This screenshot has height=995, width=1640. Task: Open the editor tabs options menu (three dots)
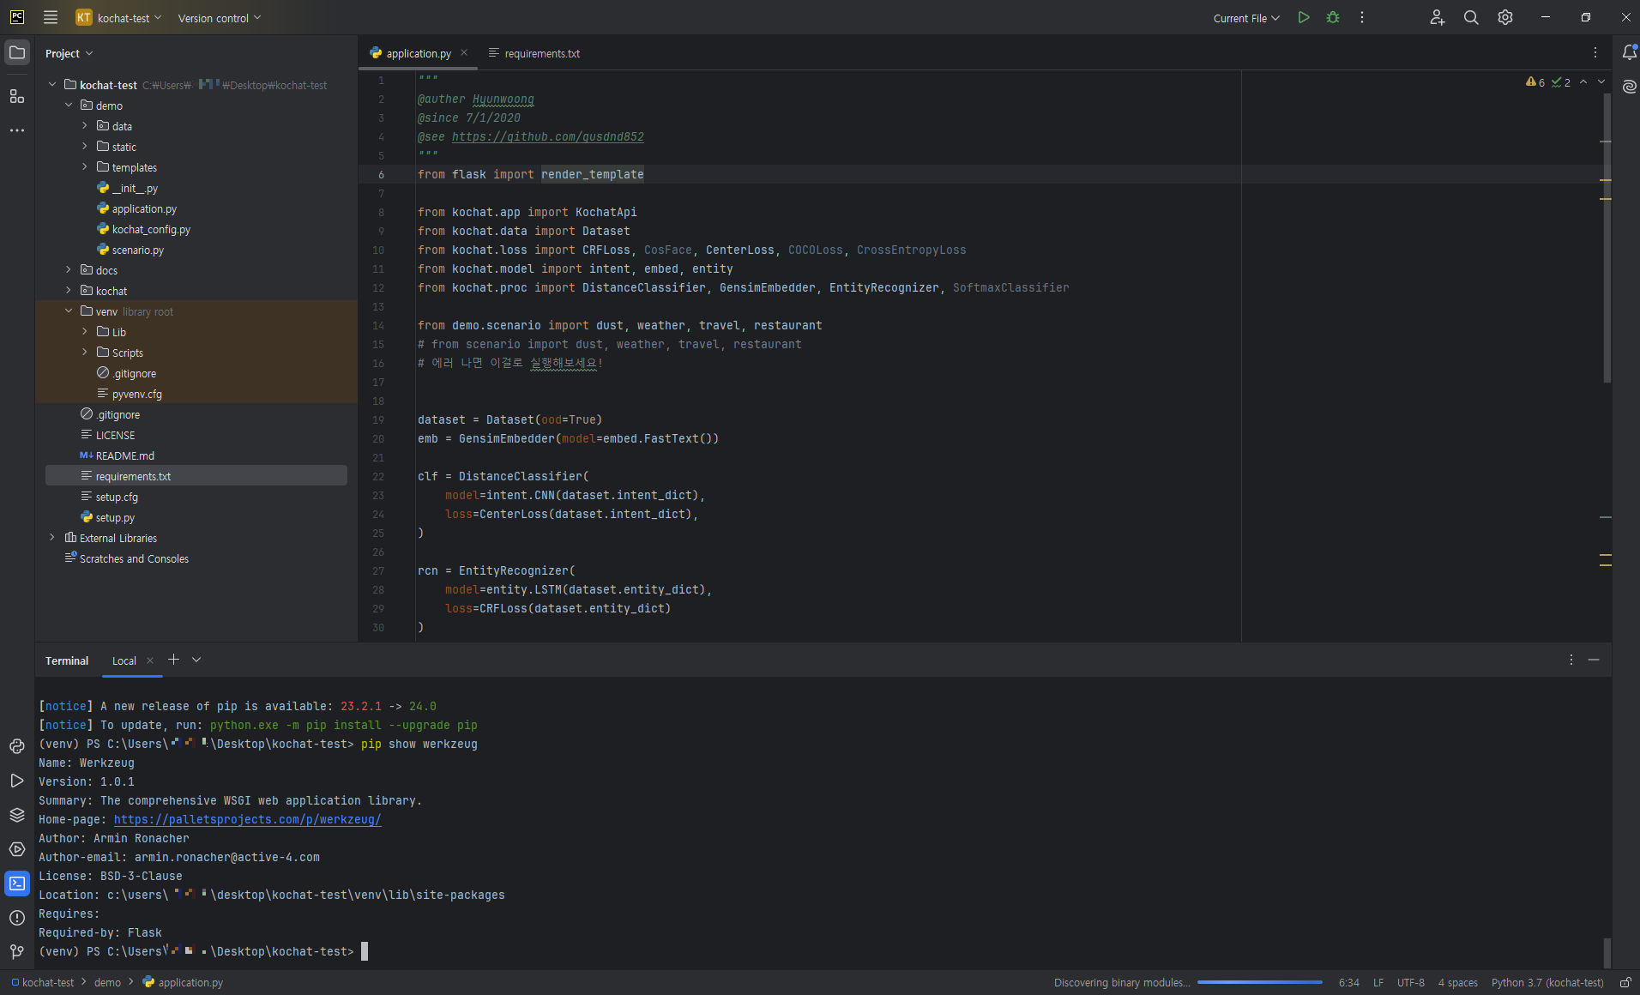click(1595, 52)
